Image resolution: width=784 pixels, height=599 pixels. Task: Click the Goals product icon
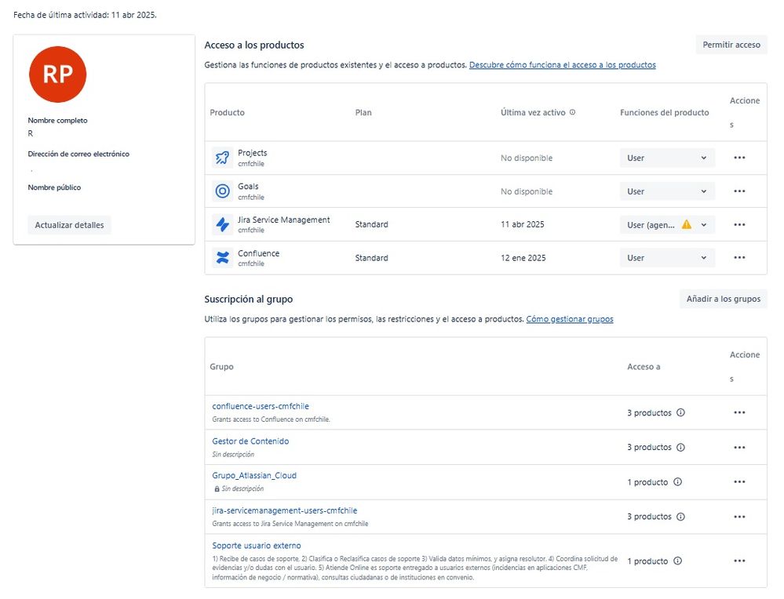tap(222, 191)
